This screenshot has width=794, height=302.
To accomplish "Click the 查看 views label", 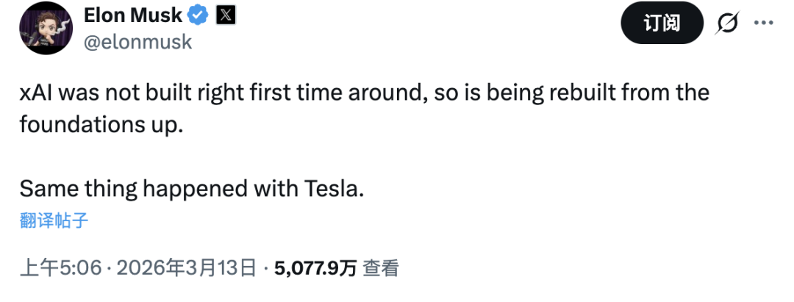I will [x=381, y=268].
